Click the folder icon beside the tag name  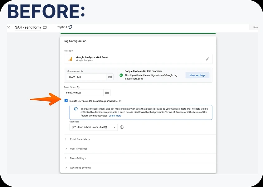(x=45, y=27)
